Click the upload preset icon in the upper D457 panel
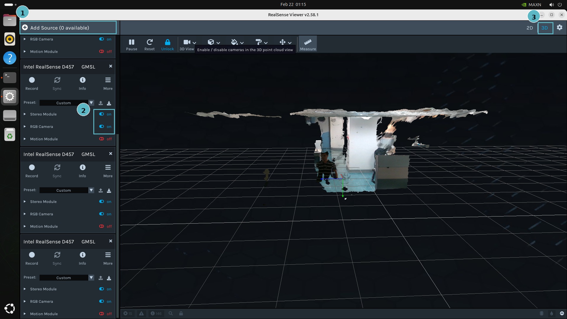The height and width of the screenshot is (319, 567). (101, 103)
